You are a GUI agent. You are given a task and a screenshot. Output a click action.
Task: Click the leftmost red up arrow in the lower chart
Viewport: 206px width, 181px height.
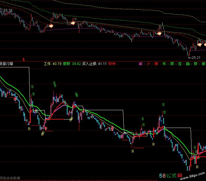(15, 99)
